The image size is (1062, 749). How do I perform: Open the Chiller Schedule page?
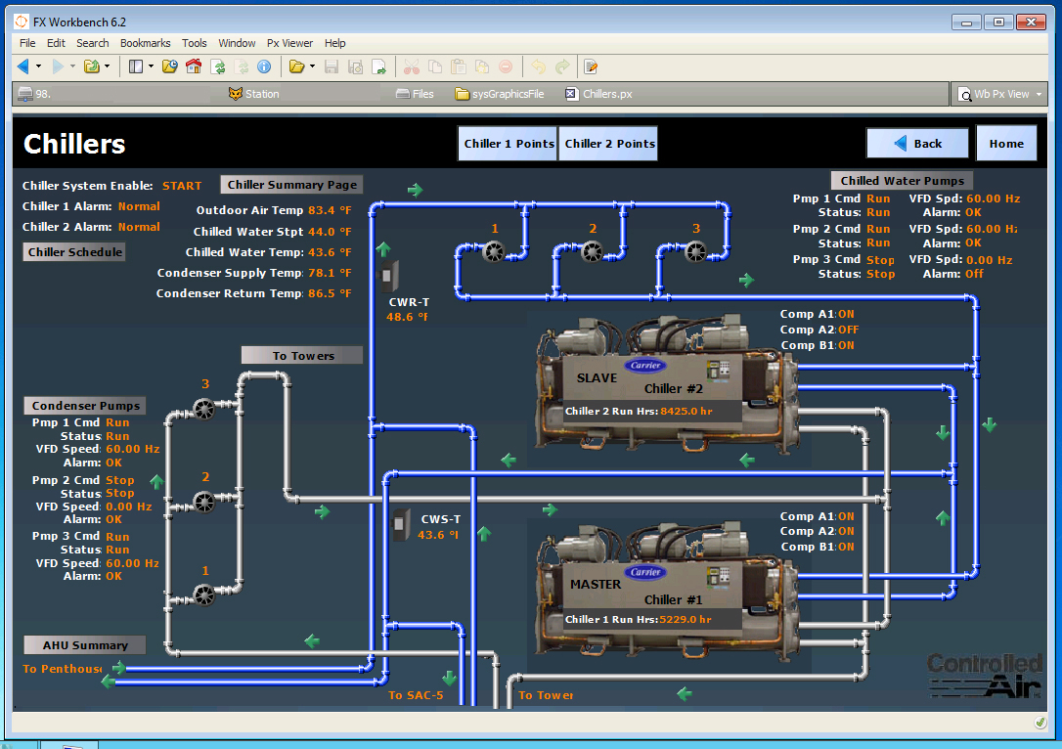74,251
